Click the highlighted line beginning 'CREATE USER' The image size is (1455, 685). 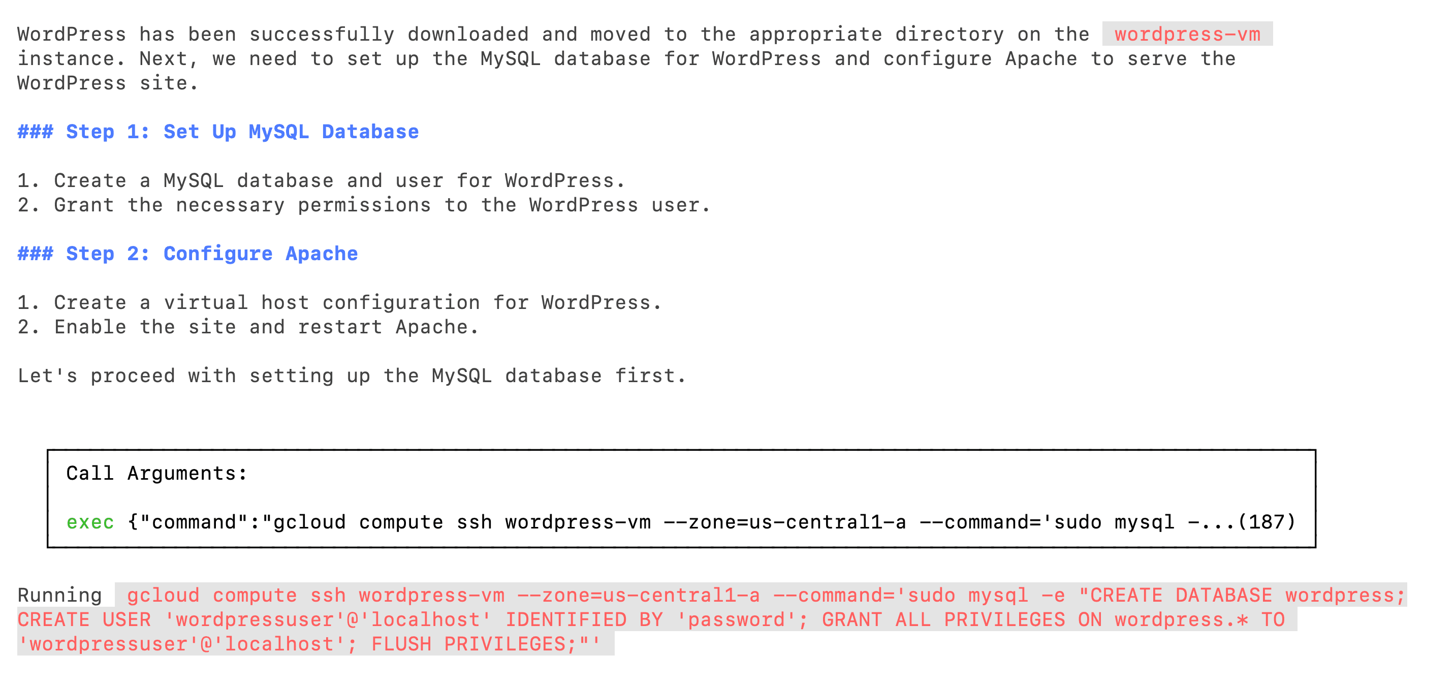pyautogui.click(x=657, y=619)
